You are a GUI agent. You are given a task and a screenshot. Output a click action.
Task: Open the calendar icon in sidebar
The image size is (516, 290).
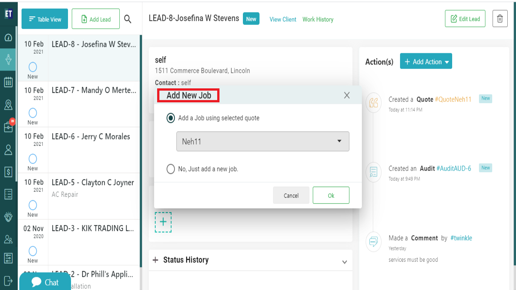click(8, 82)
